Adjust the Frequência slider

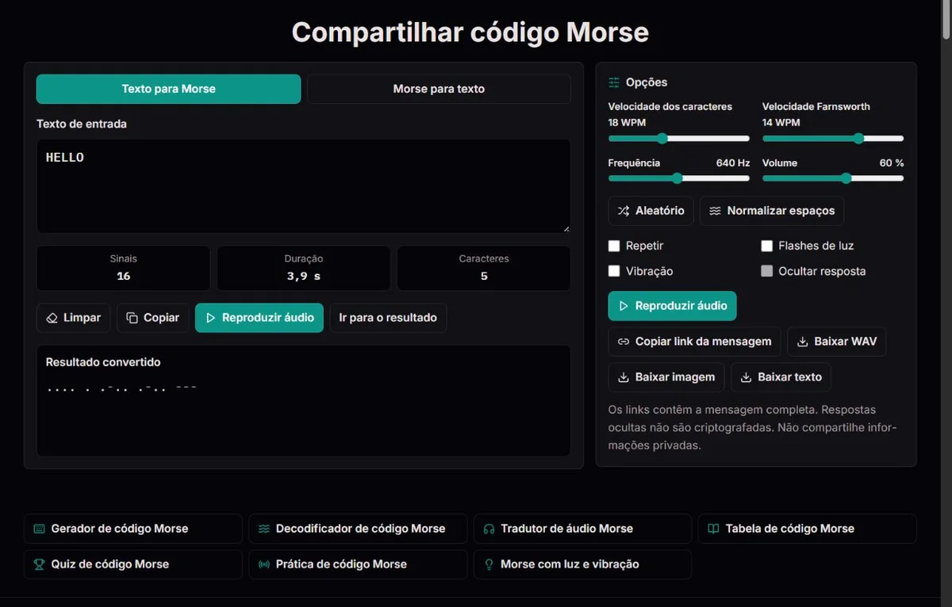pos(679,178)
